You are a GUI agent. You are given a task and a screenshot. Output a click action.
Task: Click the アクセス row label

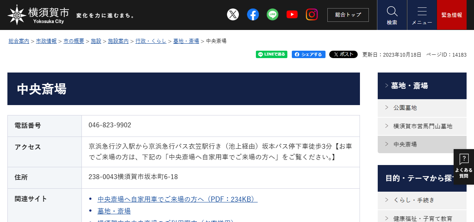[28, 147]
